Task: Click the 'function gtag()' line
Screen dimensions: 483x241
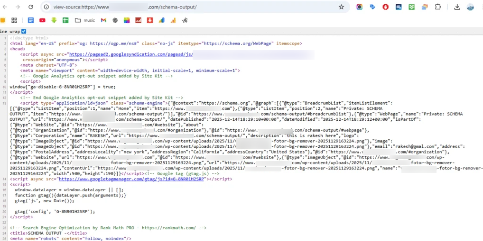Action: (71, 195)
